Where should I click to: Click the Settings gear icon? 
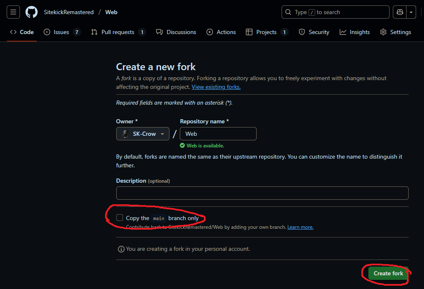point(383,32)
